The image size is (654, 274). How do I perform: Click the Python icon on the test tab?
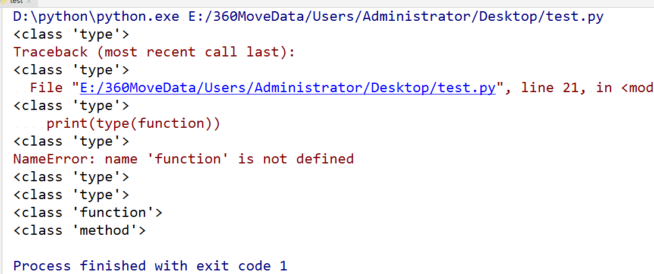click(5, 2)
